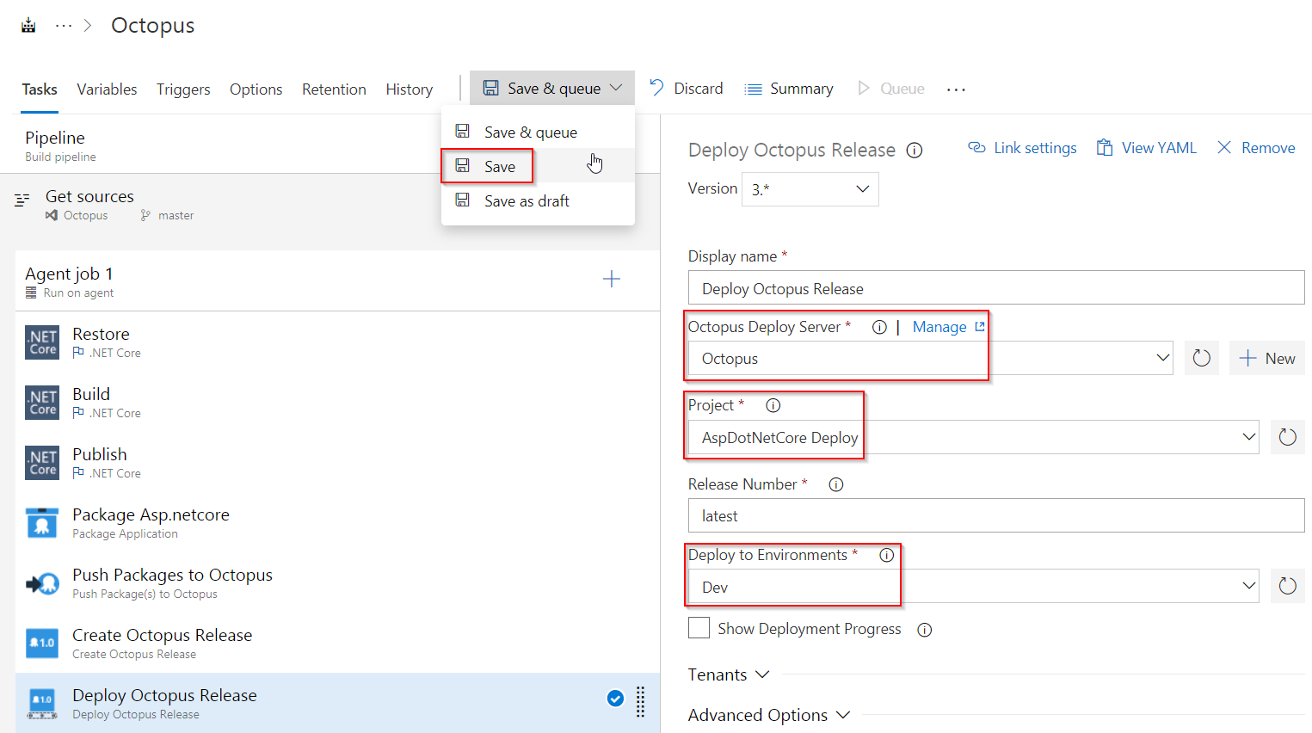Select the Agent job 1 row
The image size is (1312, 733).
[x=337, y=281]
